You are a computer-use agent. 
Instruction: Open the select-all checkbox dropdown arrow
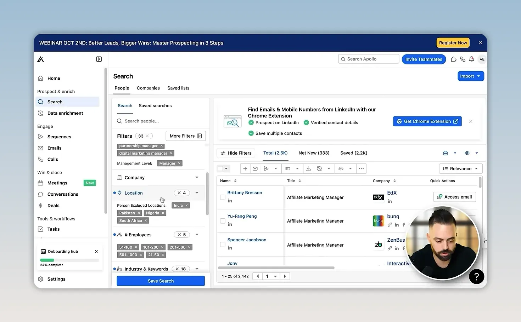(226, 169)
